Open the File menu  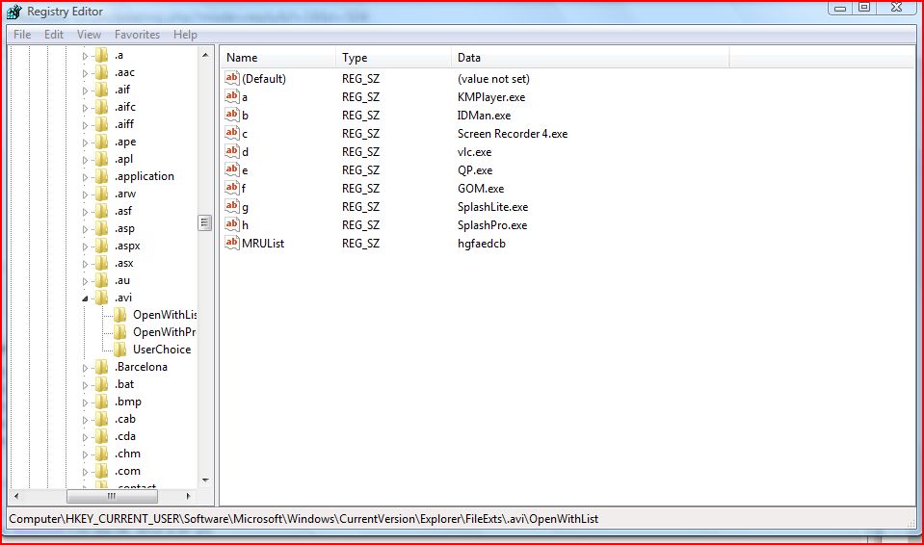[22, 35]
